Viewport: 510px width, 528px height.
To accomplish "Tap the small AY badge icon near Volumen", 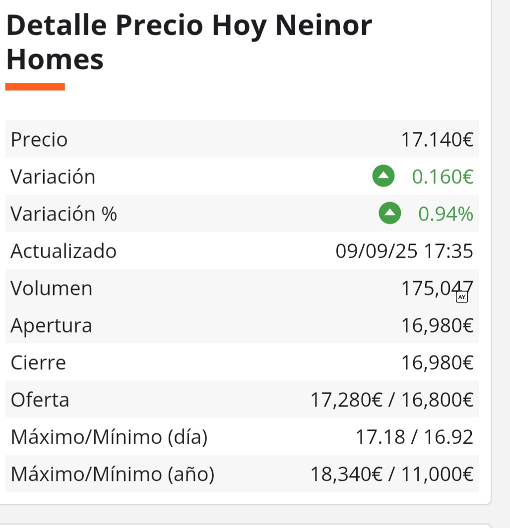I will (x=462, y=297).
